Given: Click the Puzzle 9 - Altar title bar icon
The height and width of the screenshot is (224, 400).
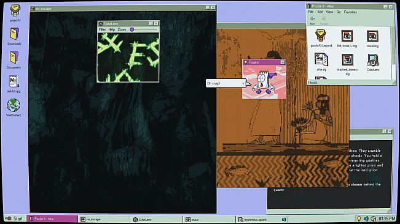Looking at the screenshot, I should (x=309, y=6).
